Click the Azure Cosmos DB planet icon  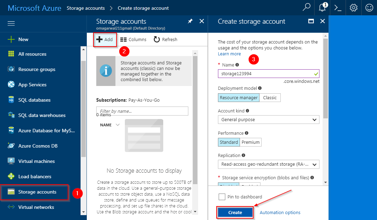pos(11,146)
